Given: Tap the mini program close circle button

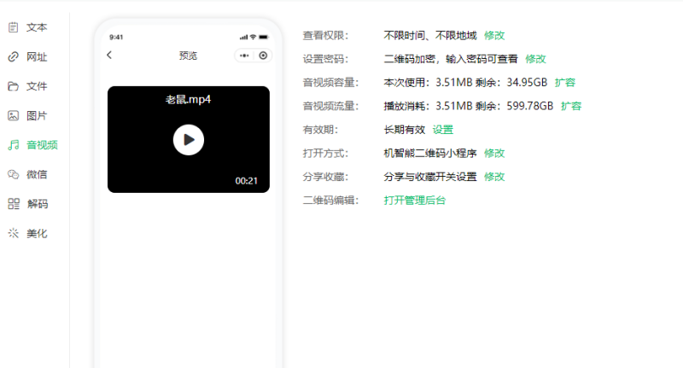Looking at the screenshot, I should pyautogui.click(x=263, y=55).
